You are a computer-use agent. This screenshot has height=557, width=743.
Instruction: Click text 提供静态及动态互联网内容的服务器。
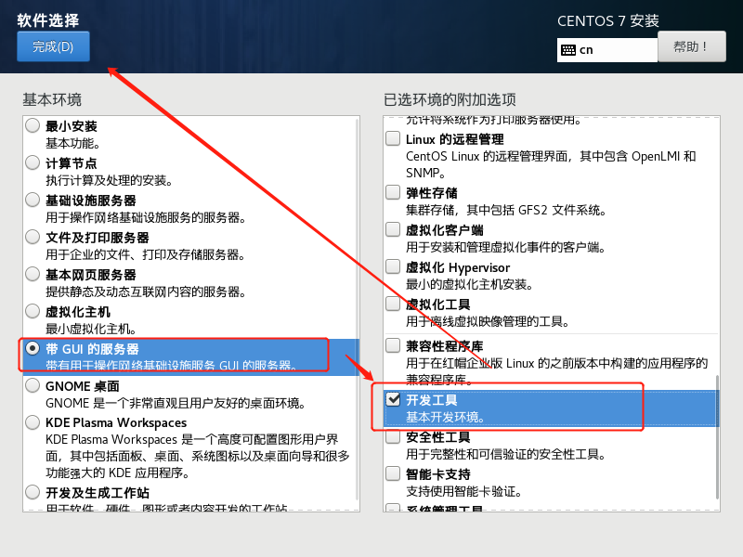(x=146, y=291)
